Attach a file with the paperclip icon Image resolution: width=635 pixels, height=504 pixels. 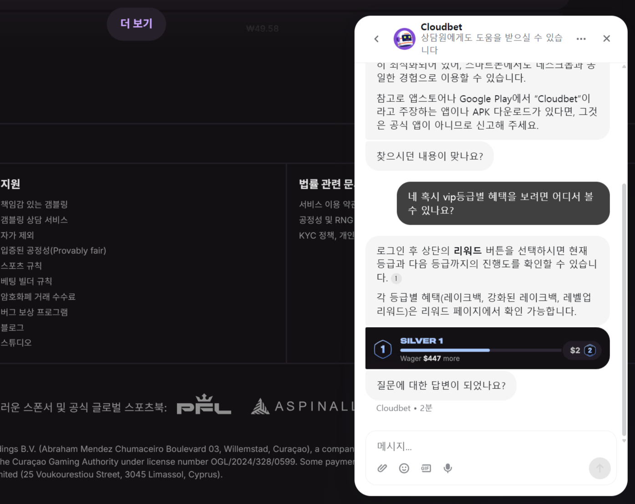tap(382, 468)
